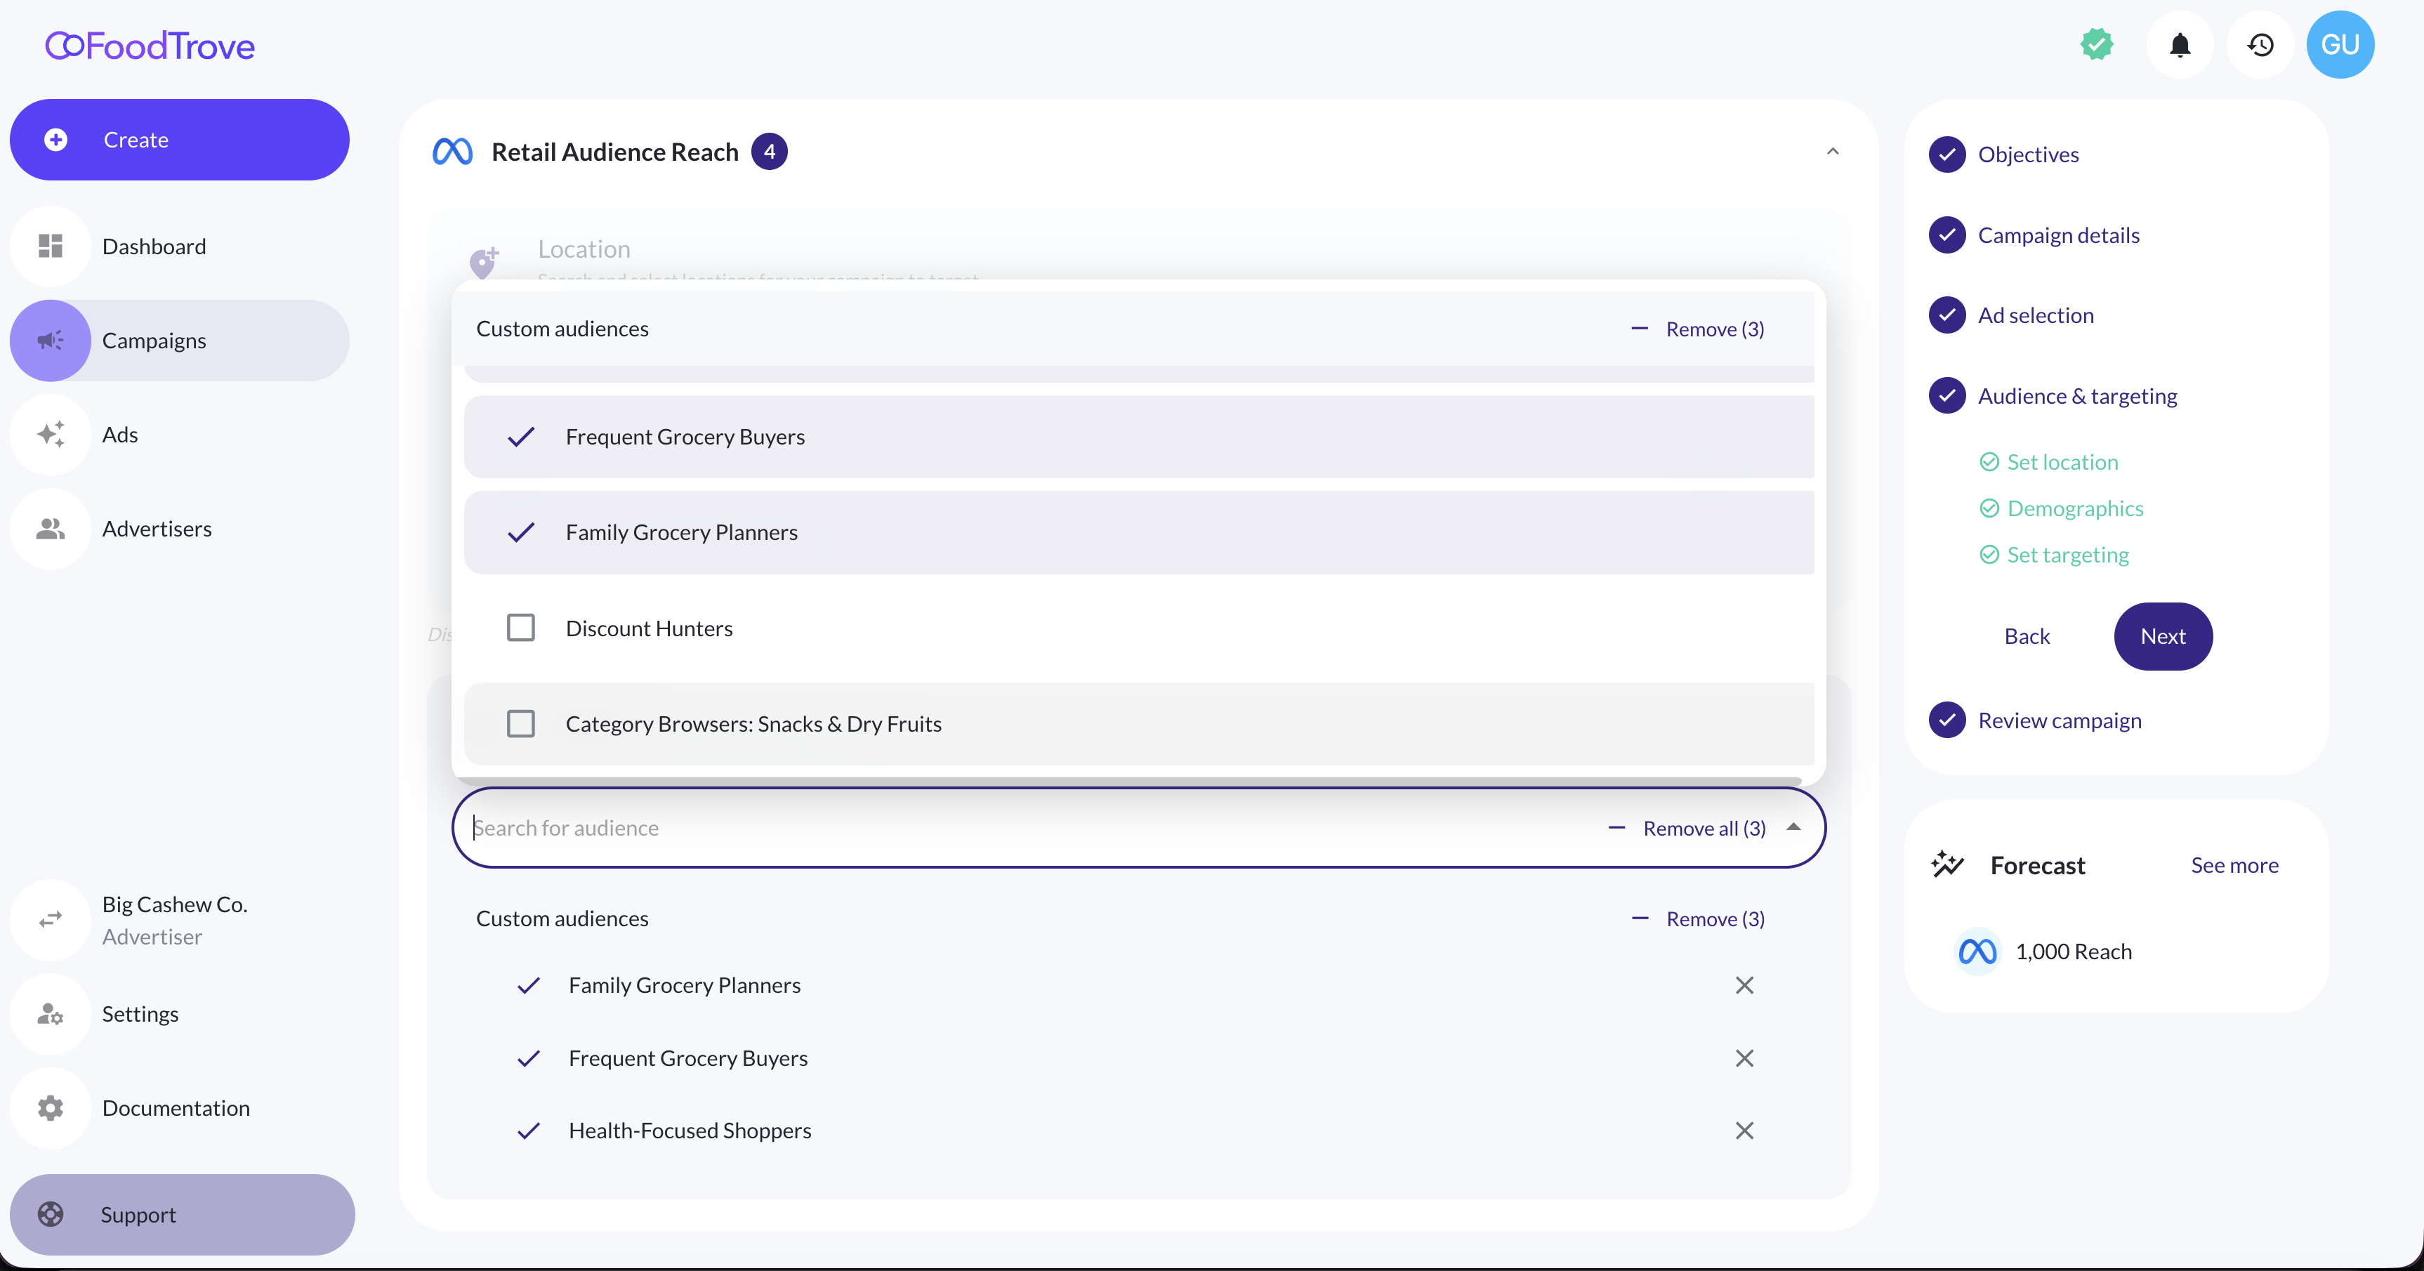Expand the Audience & targeting step
2424x1271 pixels.
click(x=2077, y=396)
